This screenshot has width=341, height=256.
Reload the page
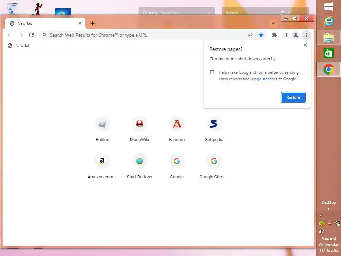pyautogui.click(x=31, y=35)
